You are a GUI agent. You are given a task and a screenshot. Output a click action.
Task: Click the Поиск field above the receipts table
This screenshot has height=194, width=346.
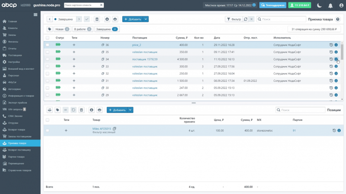[281, 19]
